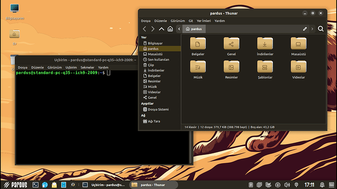Open the Belgeler folder

[198, 46]
